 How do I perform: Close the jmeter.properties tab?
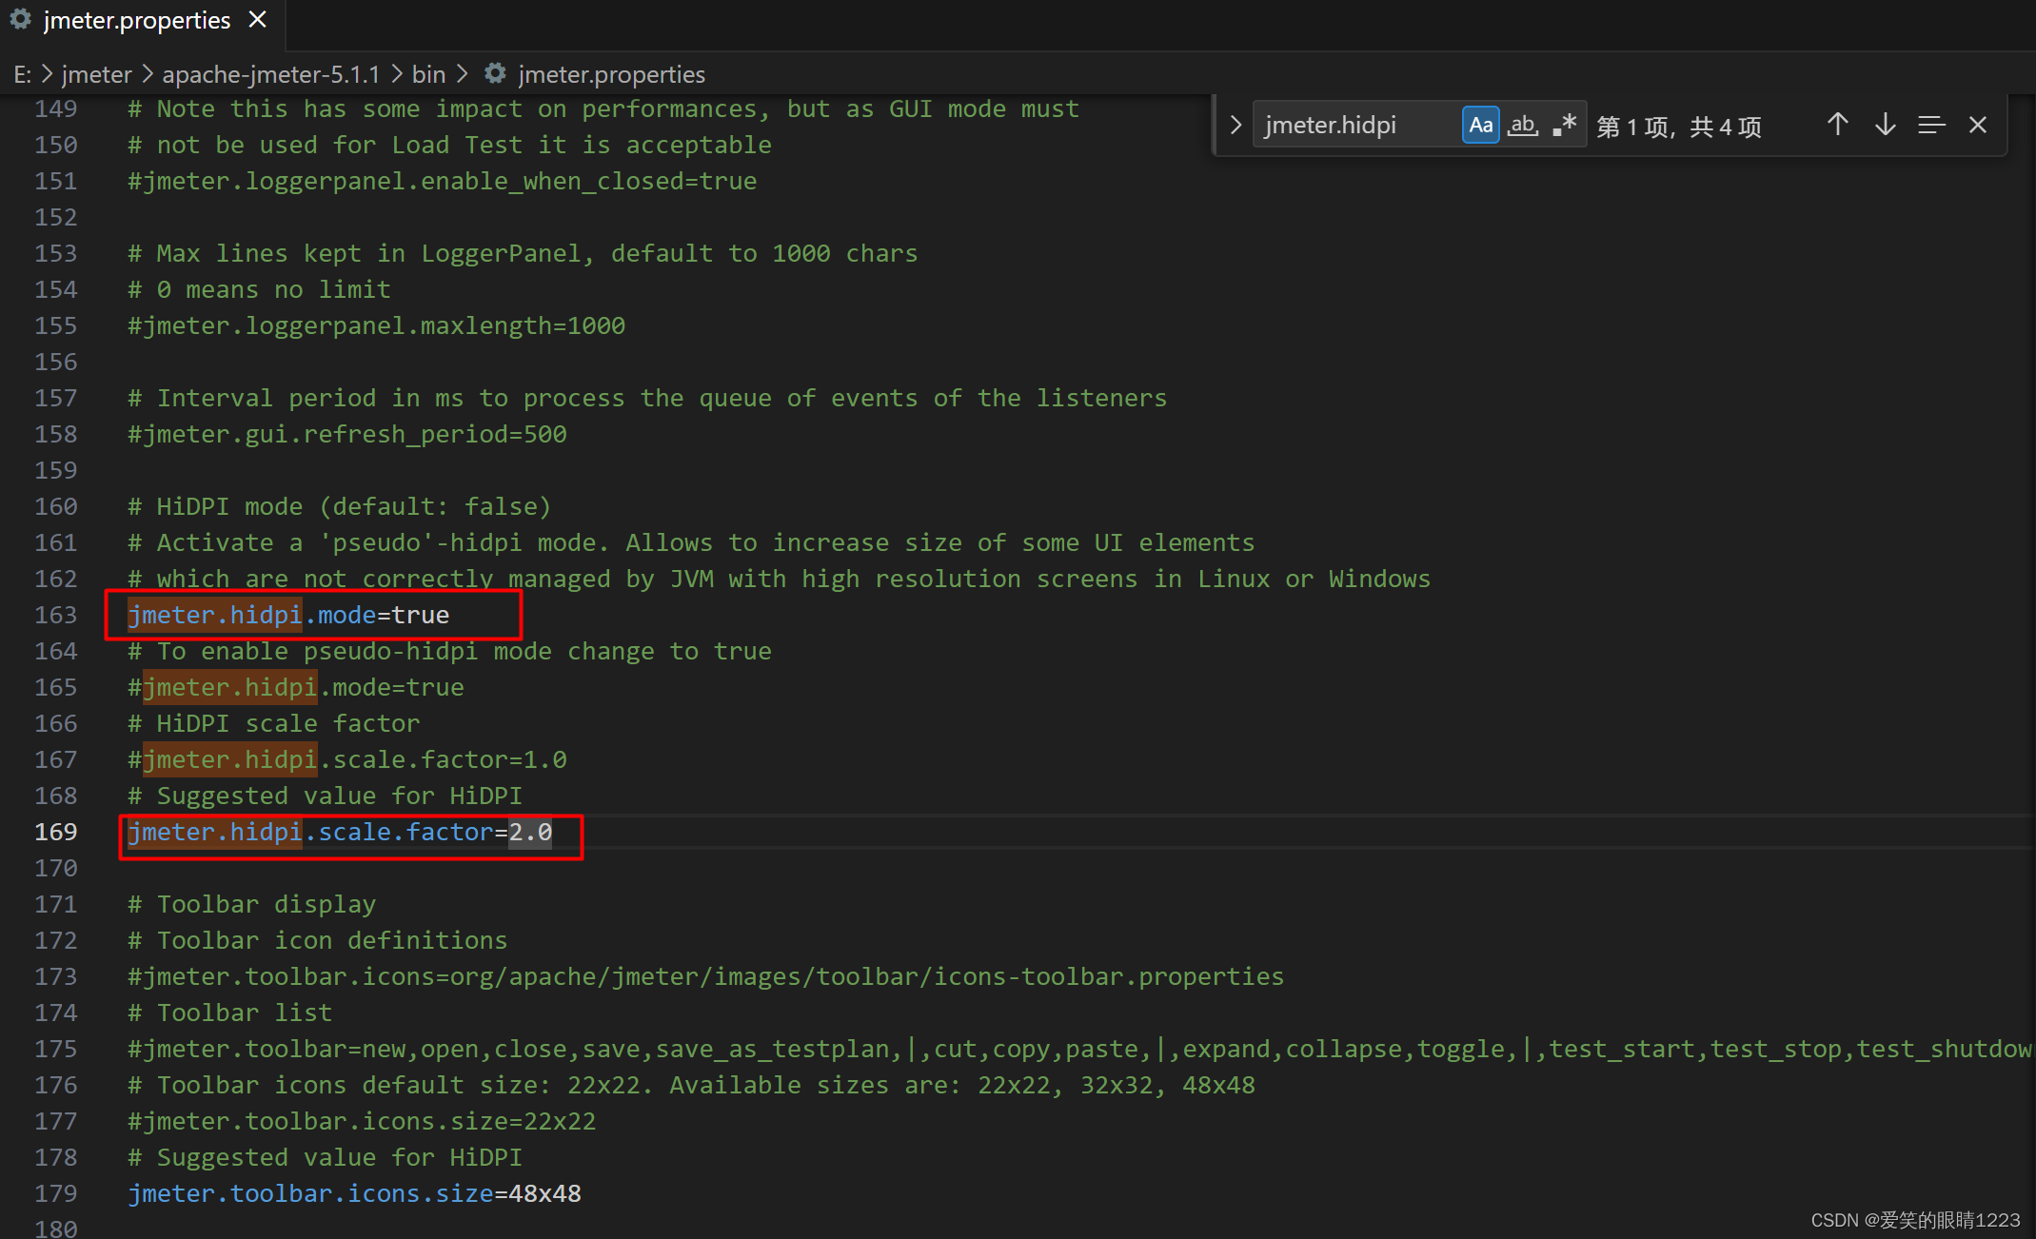[257, 20]
